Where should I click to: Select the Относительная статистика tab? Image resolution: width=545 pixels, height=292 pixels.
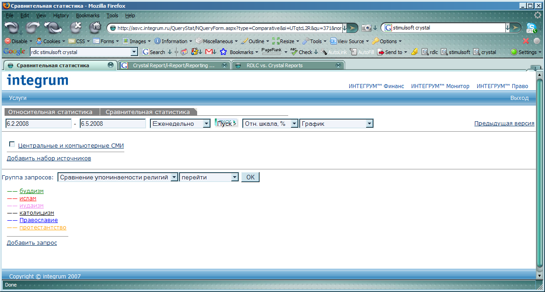[51, 112]
